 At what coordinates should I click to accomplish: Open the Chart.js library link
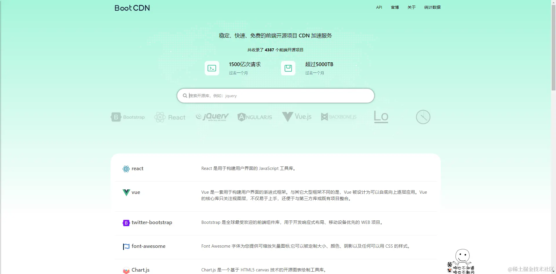click(140, 270)
